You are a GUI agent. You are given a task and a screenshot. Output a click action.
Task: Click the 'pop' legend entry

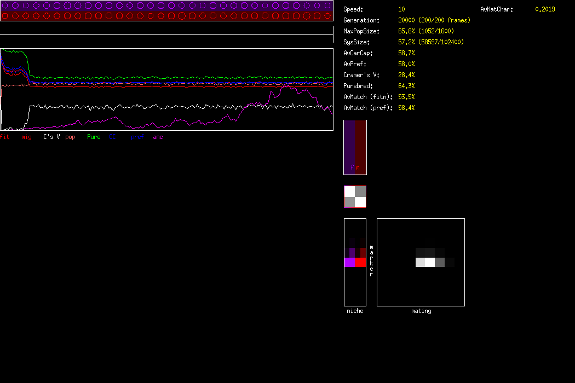(x=70, y=137)
